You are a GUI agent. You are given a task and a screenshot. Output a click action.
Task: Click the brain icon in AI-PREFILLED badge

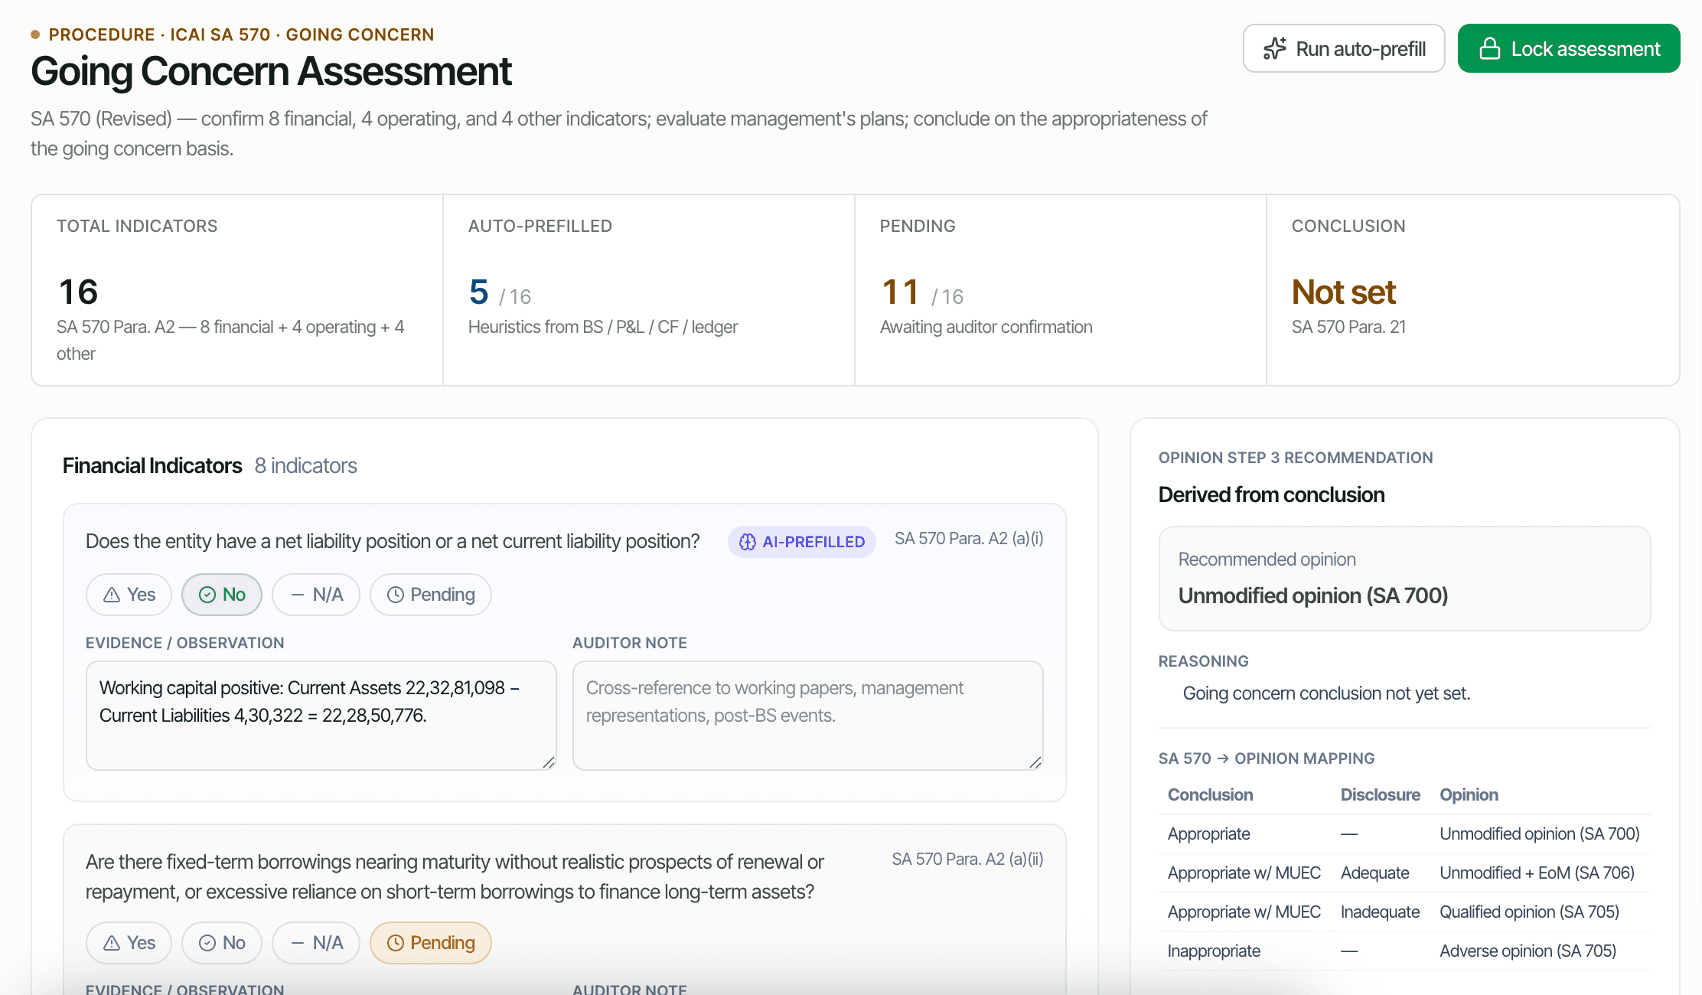pyautogui.click(x=747, y=542)
